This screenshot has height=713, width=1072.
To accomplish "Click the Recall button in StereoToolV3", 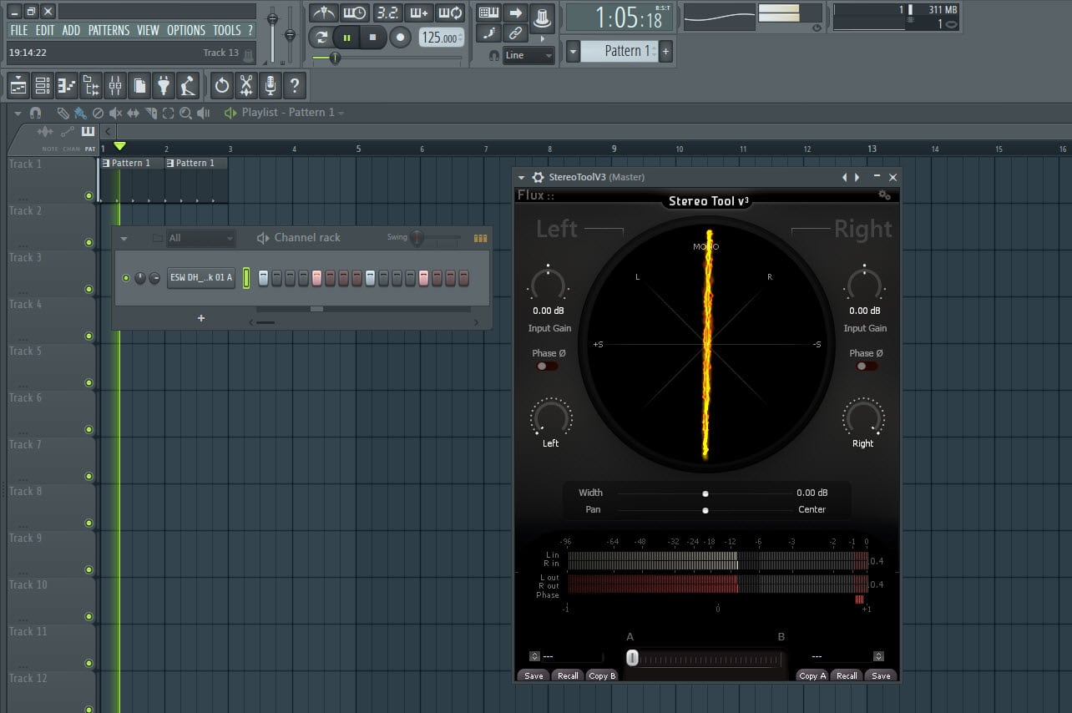I will [568, 675].
